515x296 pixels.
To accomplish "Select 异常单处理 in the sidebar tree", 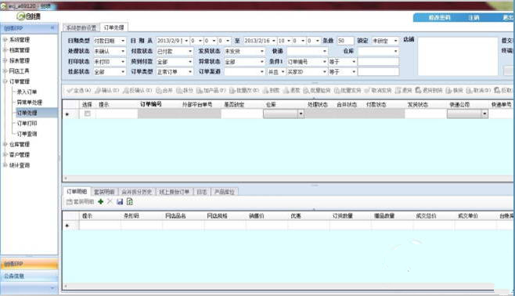I will [x=30, y=103].
